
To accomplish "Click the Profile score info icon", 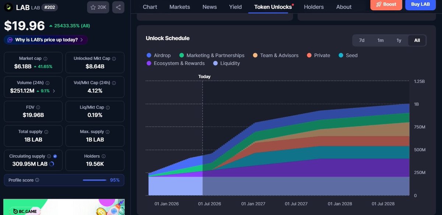I will pos(37,180).
